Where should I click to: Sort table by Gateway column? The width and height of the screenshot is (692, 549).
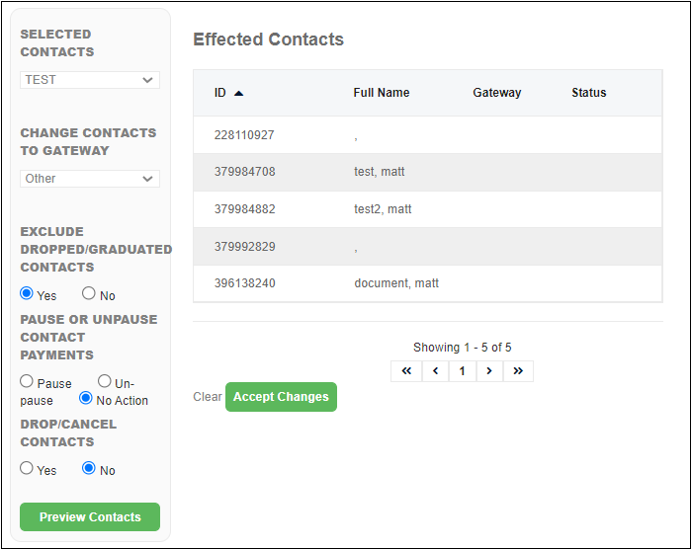497,93
